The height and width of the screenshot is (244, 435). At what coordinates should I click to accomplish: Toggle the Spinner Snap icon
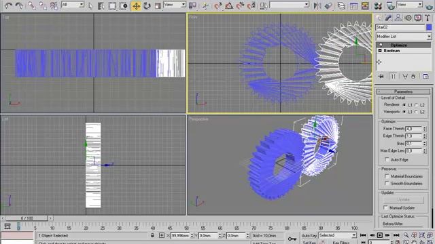(x=251, y=5)
